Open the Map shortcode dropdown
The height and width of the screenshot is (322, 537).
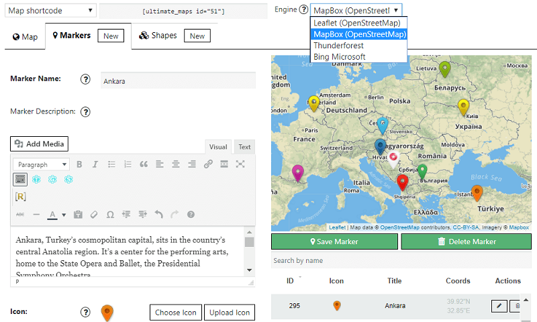[x=50, y=11]
